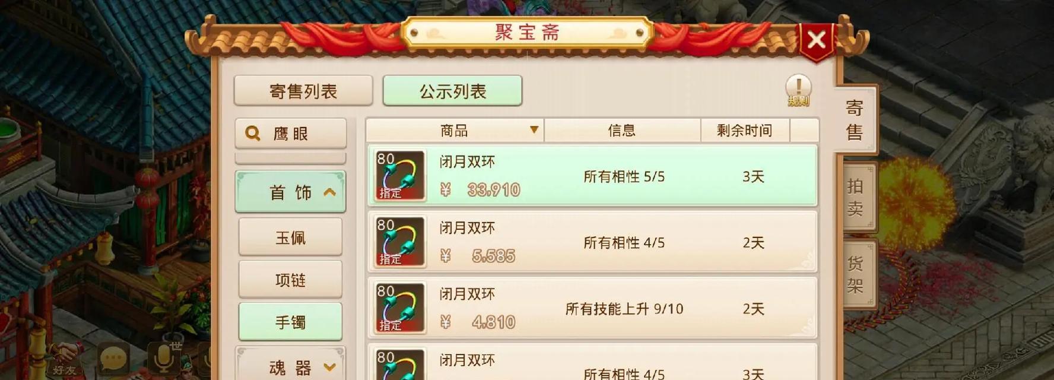The image size is (1054, 380).
Task: Open the chat bubble icon
Action: [x=113, y=359]
